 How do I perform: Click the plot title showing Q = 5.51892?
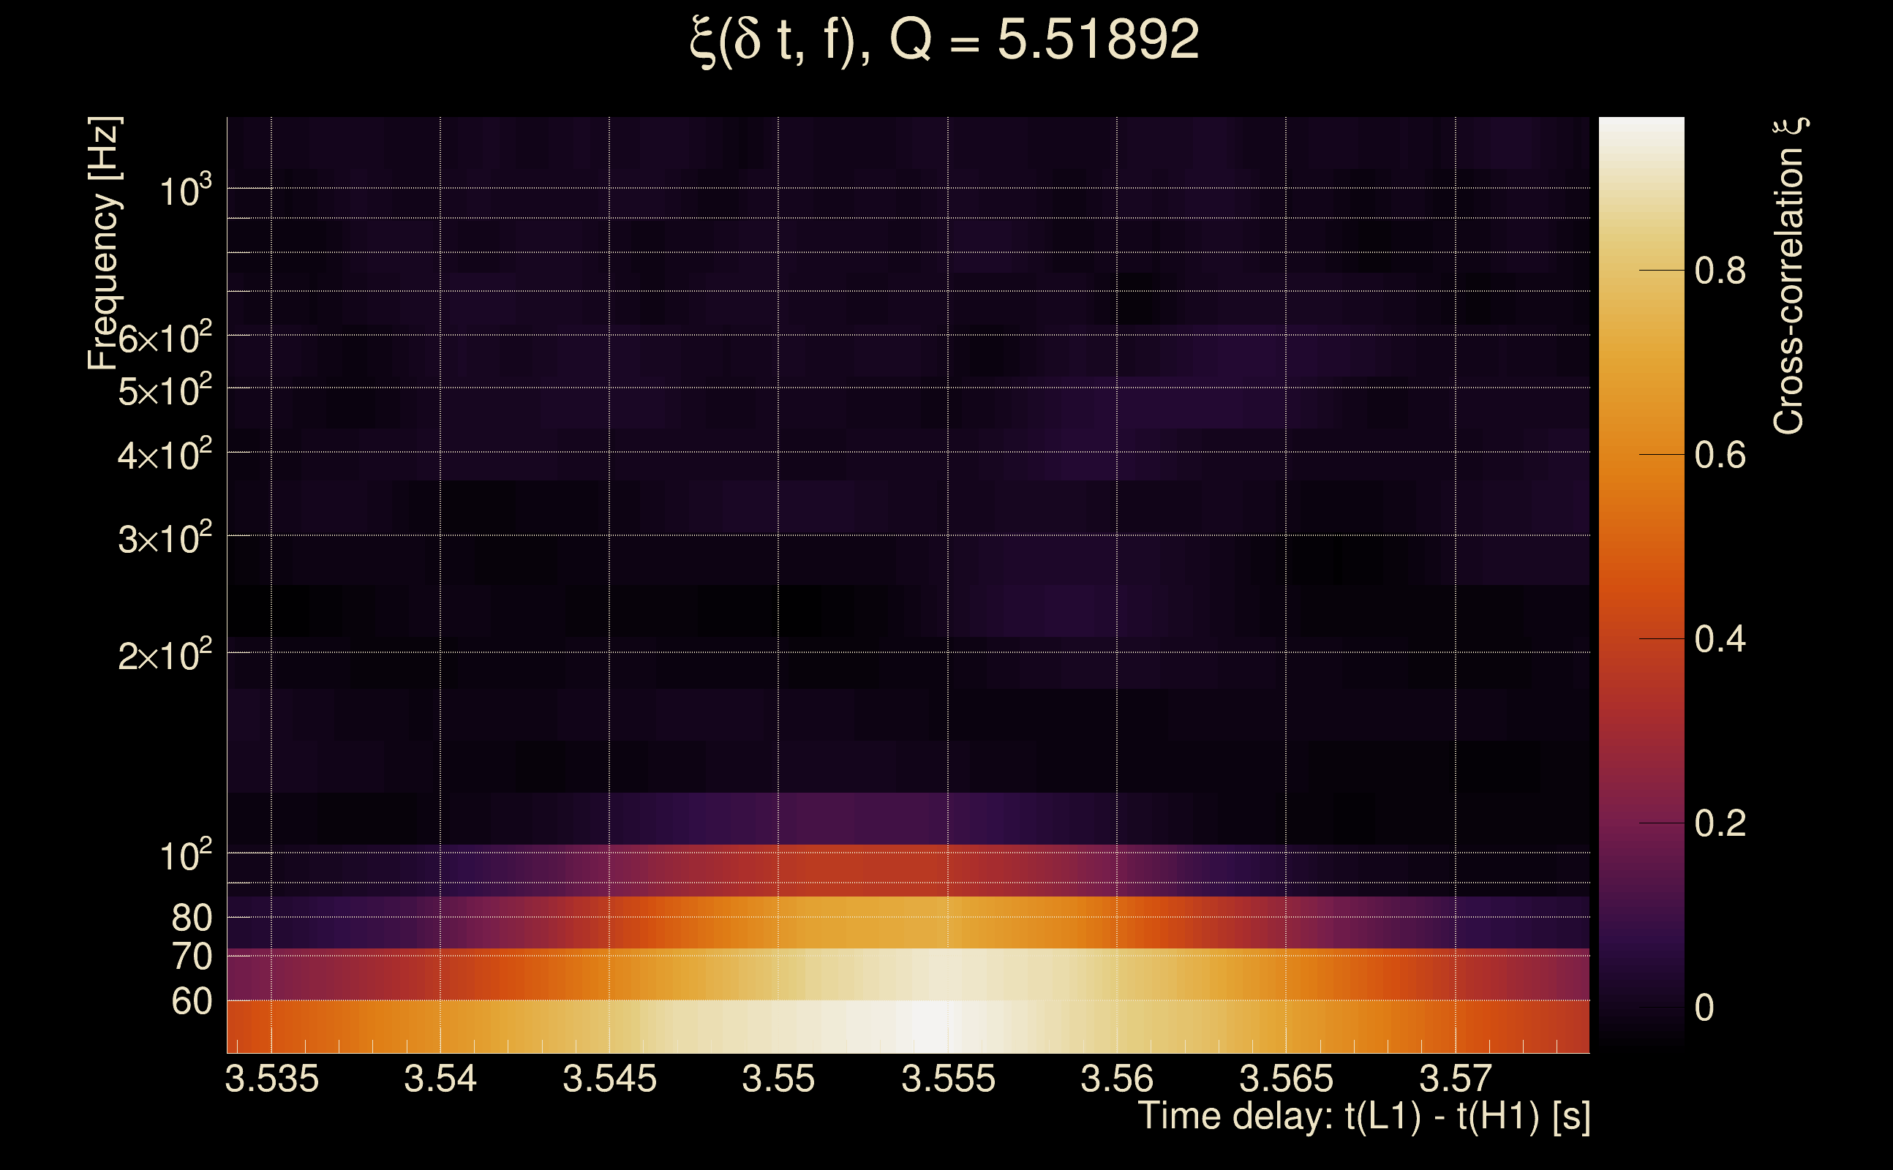pyautogui.click(x=944, y=40)
